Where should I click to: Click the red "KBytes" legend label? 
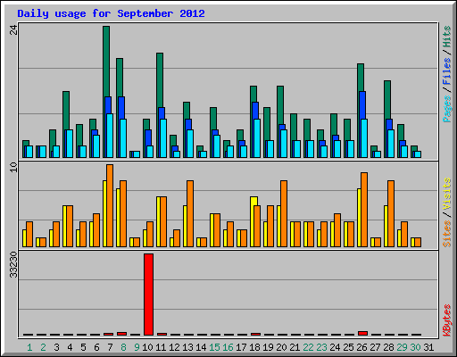(446, 320)
